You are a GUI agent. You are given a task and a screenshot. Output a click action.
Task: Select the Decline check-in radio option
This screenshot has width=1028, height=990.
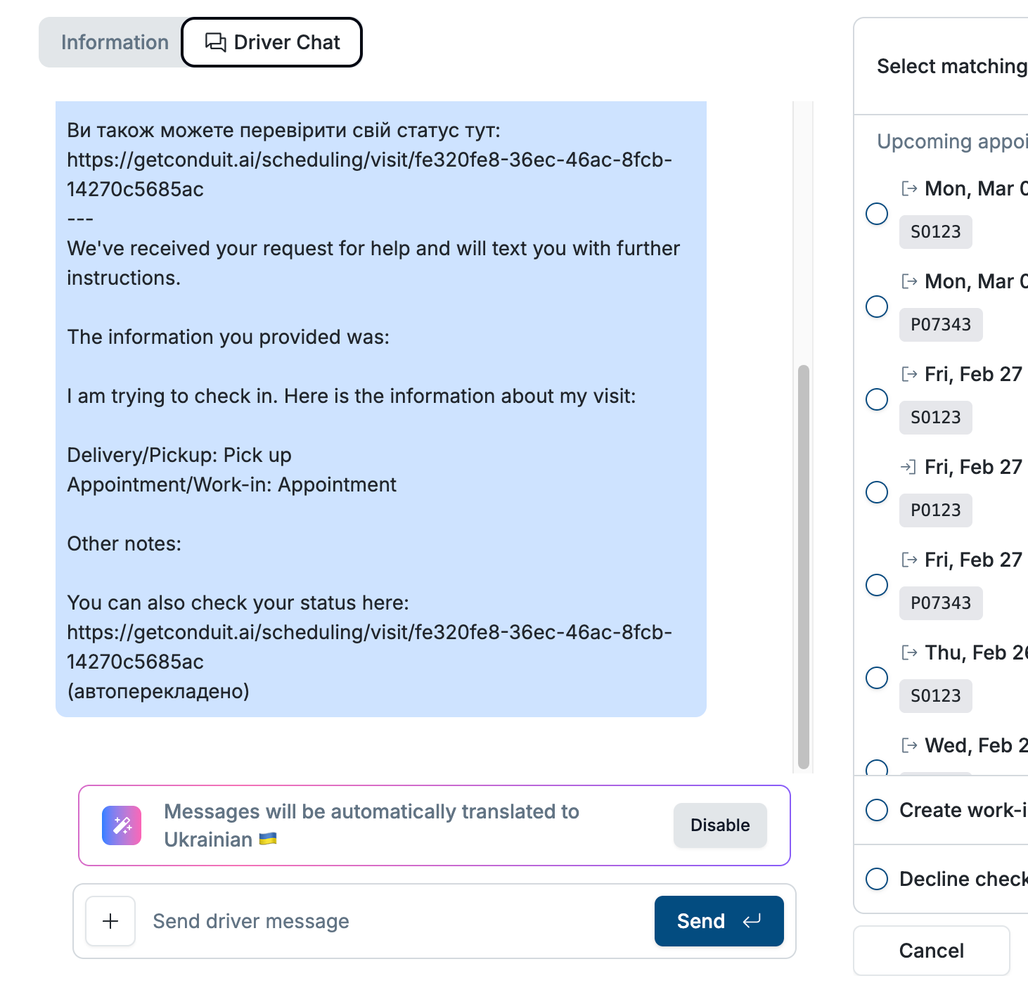[877, 879]
